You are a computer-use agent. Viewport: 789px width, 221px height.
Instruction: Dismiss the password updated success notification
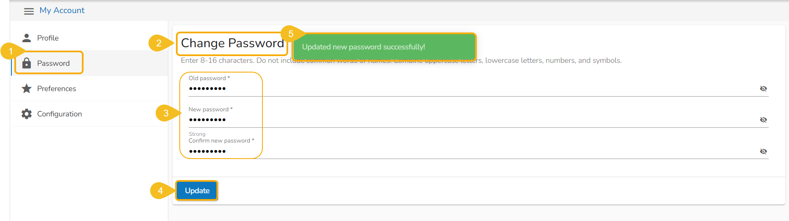(x=384, y=47)
